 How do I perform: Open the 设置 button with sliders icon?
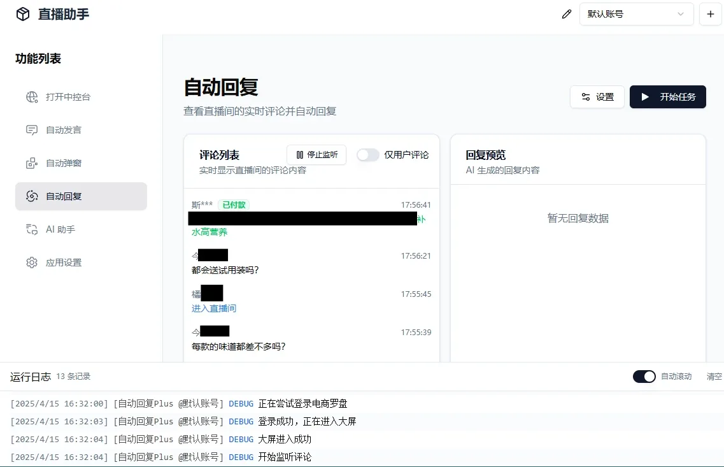[597, 97]
